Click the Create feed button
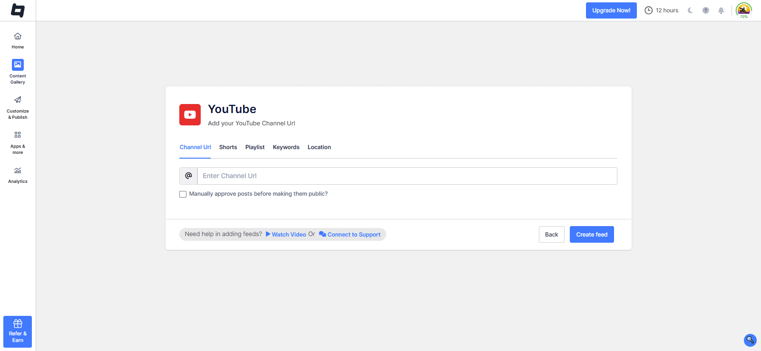This screenshot has width=761, height=351. 592,235
